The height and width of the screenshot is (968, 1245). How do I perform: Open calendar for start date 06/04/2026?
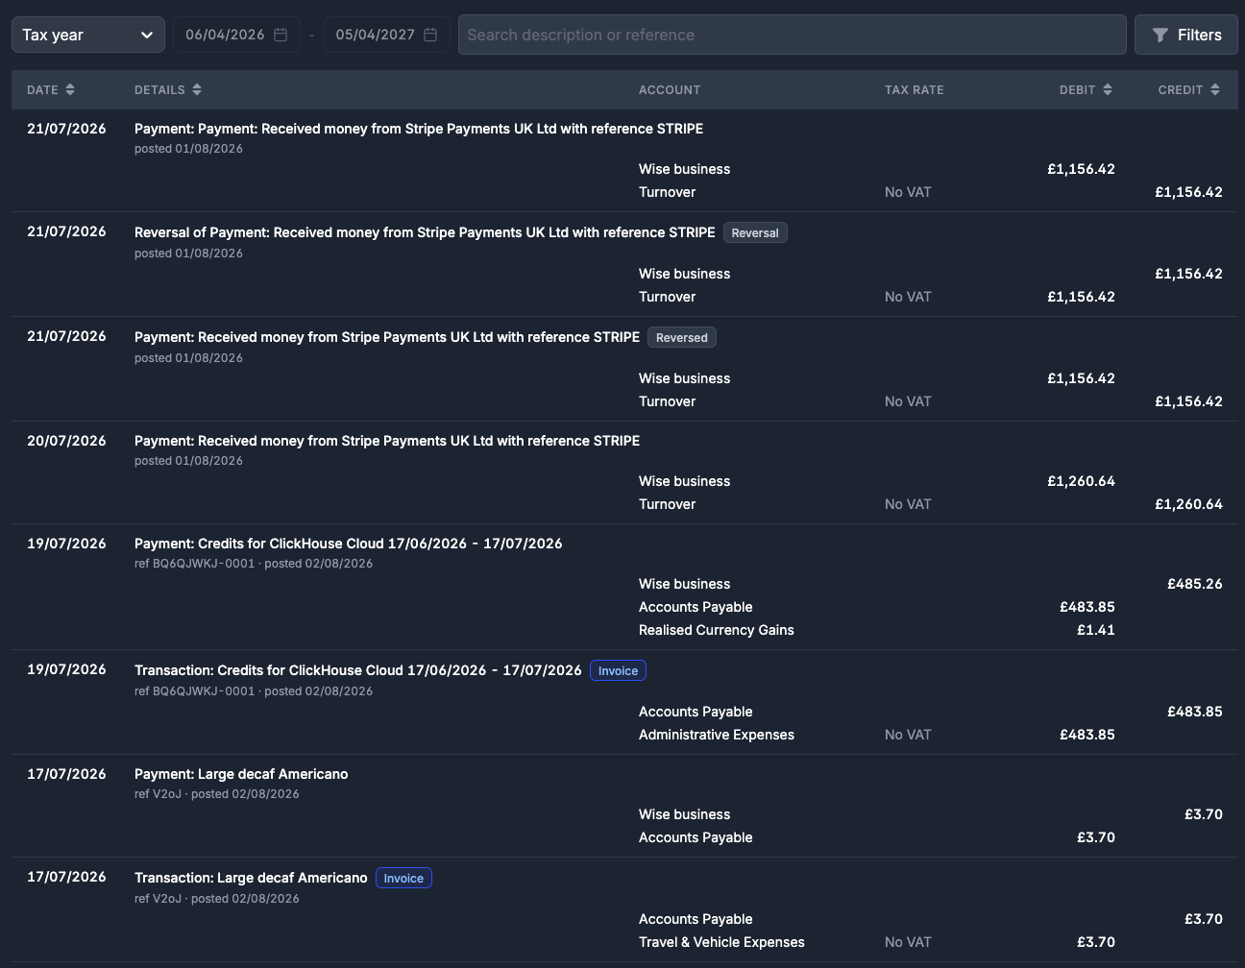coord(281,35)
